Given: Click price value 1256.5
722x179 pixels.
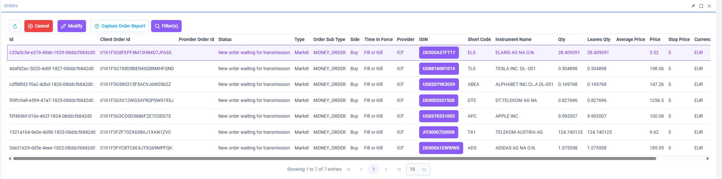Looking at the screenshot, I should click(x=657, y=100).
